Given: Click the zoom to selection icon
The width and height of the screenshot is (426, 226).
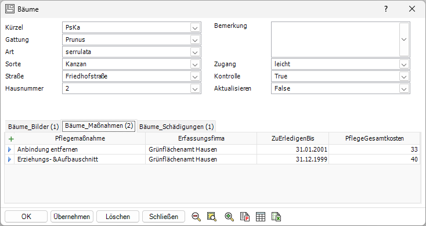Looking at the screenshot, I should [212, 217].
